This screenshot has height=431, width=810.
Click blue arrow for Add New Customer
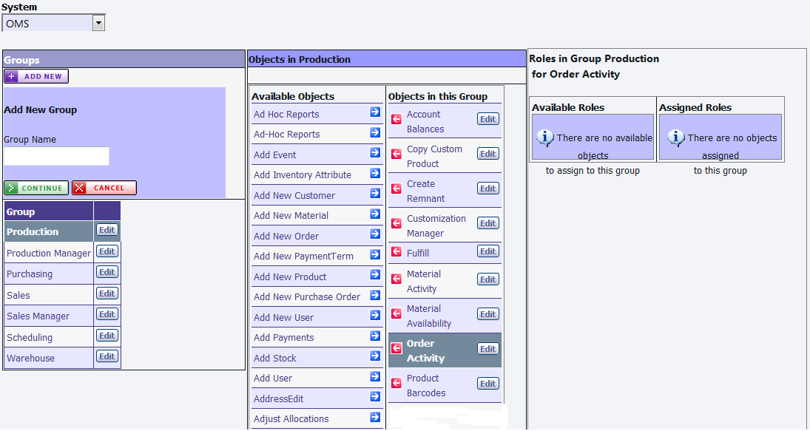[x=375, y=194]
